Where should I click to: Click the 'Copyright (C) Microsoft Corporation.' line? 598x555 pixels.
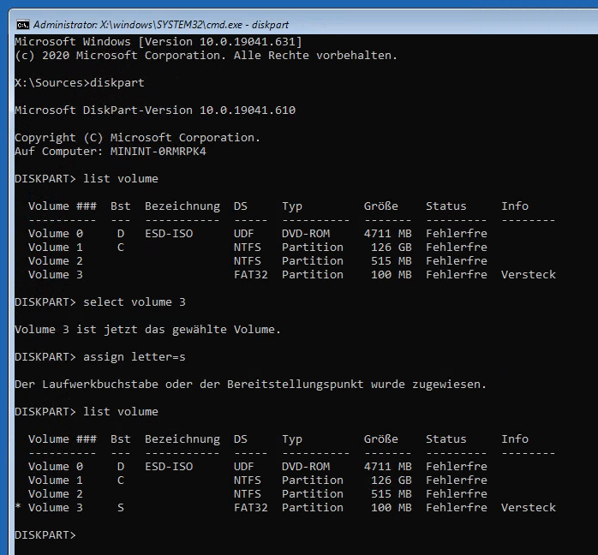click(x=138, y=138)
